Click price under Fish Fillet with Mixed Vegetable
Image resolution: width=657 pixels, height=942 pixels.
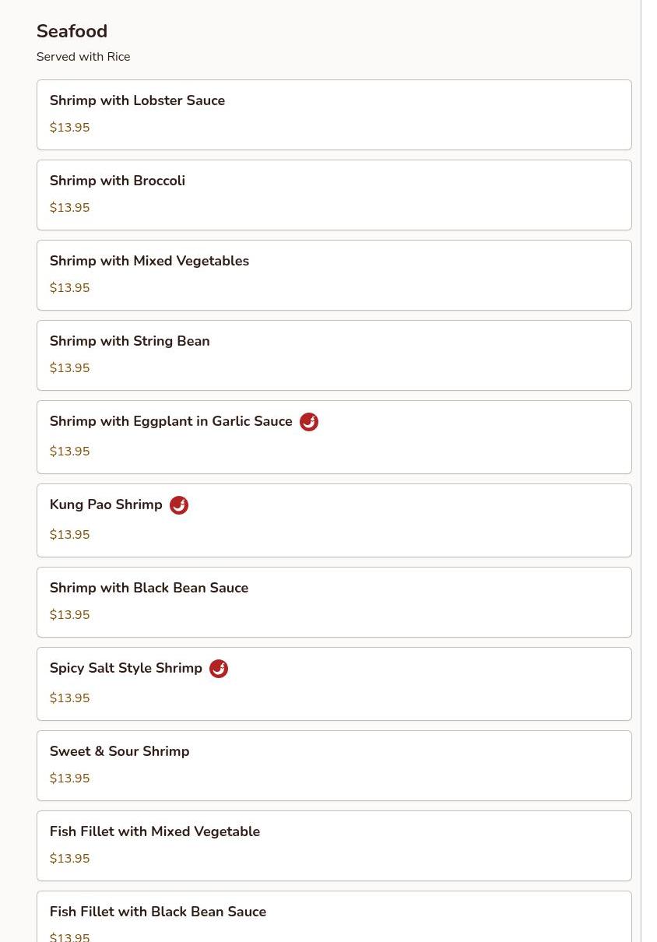click(70, 859)
